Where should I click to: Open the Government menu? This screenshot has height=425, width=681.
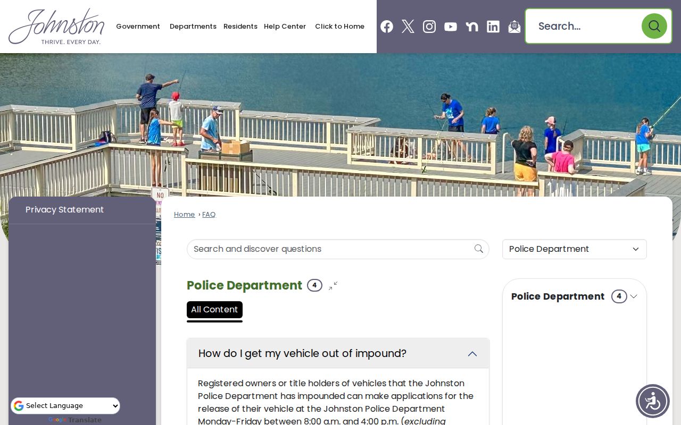[138, 27]
